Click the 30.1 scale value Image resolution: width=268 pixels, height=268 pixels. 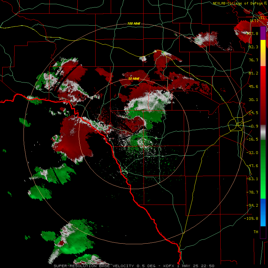coord(253,99)
